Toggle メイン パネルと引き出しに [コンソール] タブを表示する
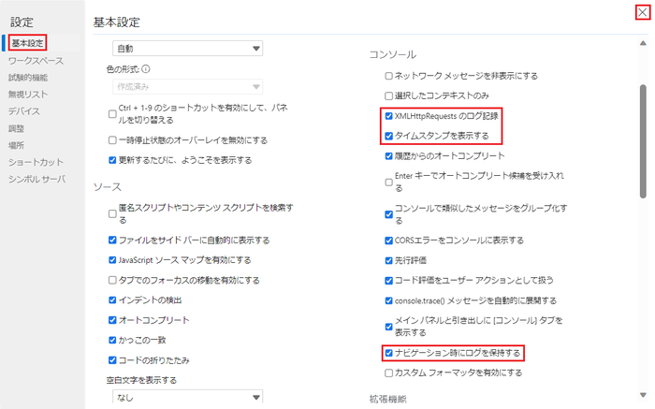 click(x=388, y=327)
